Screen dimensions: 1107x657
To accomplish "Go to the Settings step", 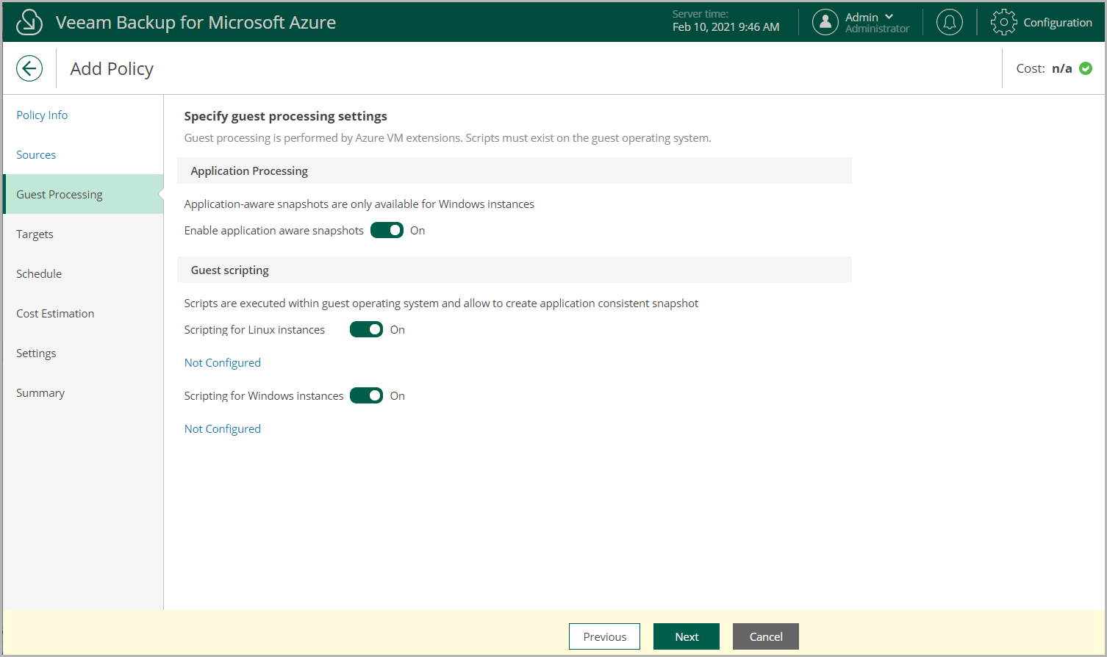I will (x=36, y=353).
